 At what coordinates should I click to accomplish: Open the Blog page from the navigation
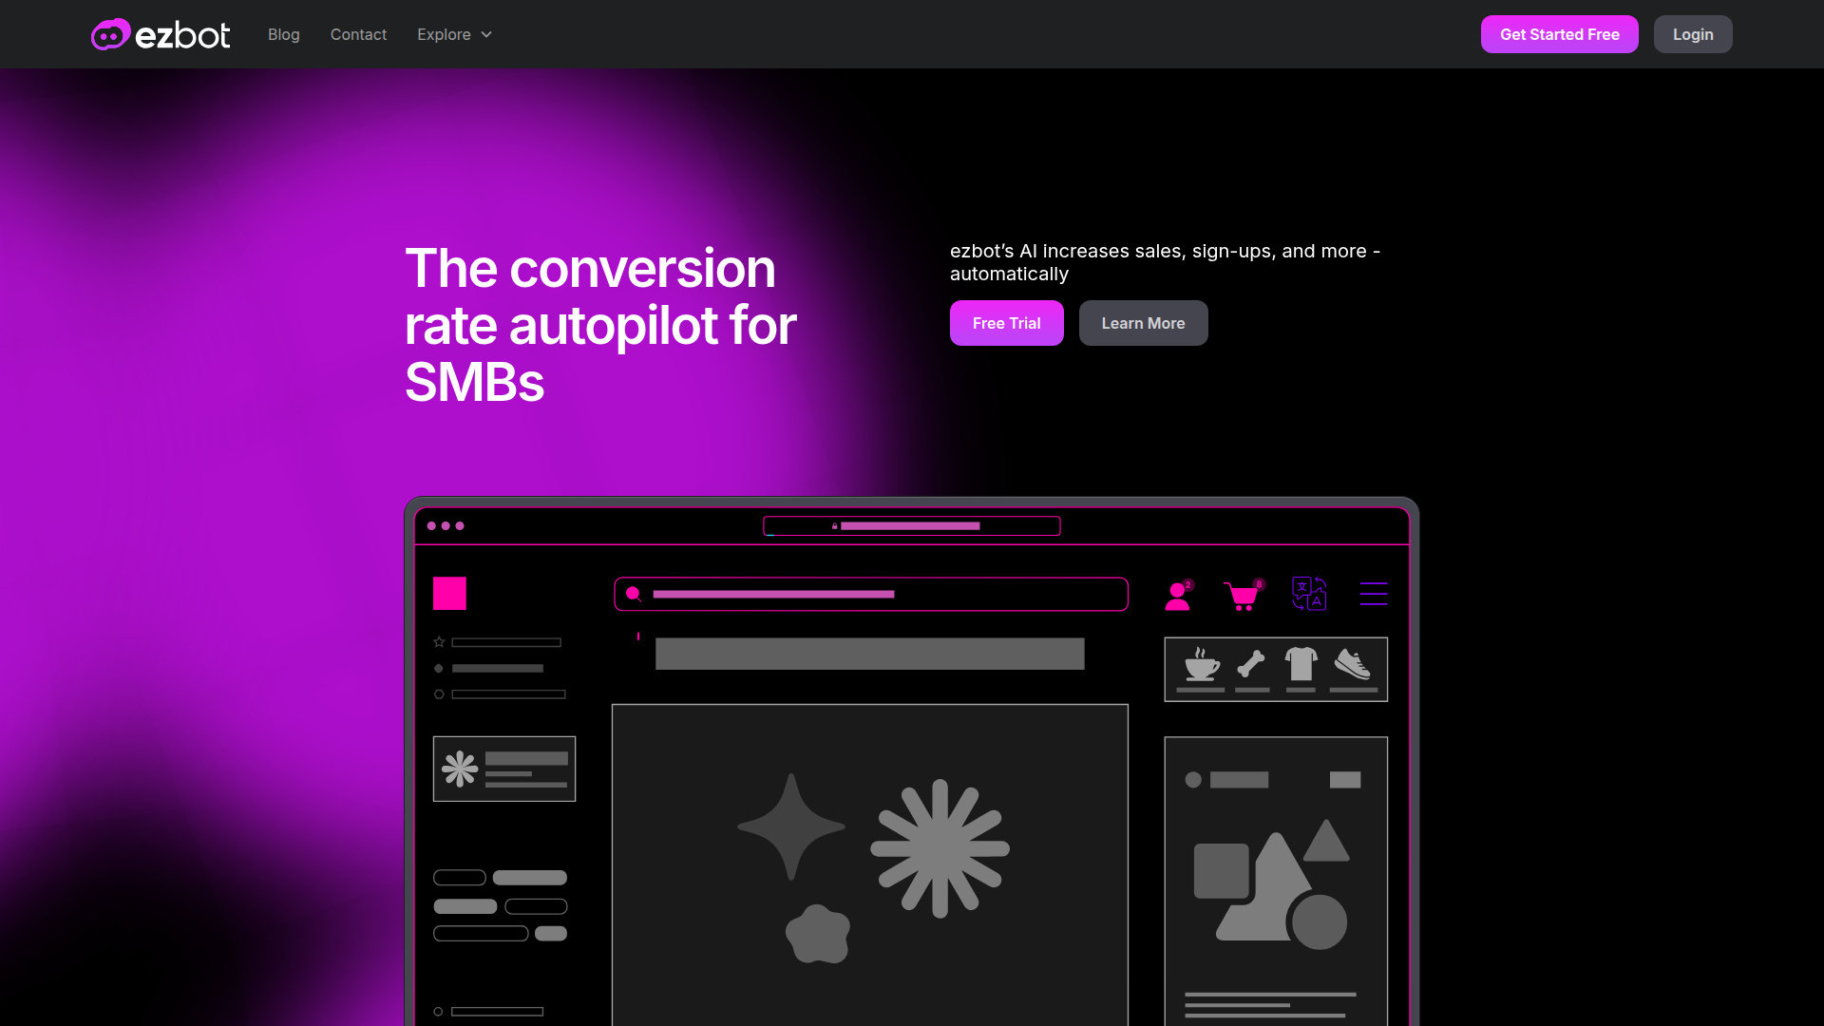tap(283, 34)
